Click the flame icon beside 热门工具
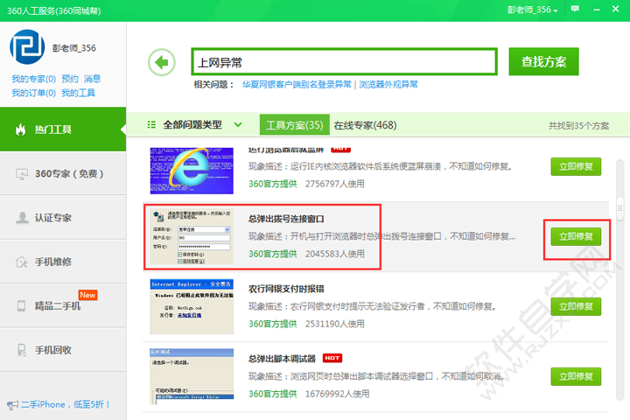This screenshot has height=420, width=630. (x=20, y=129)
